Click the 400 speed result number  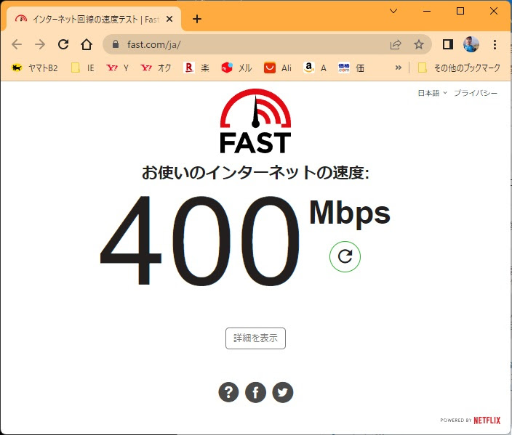click(199, 240)
